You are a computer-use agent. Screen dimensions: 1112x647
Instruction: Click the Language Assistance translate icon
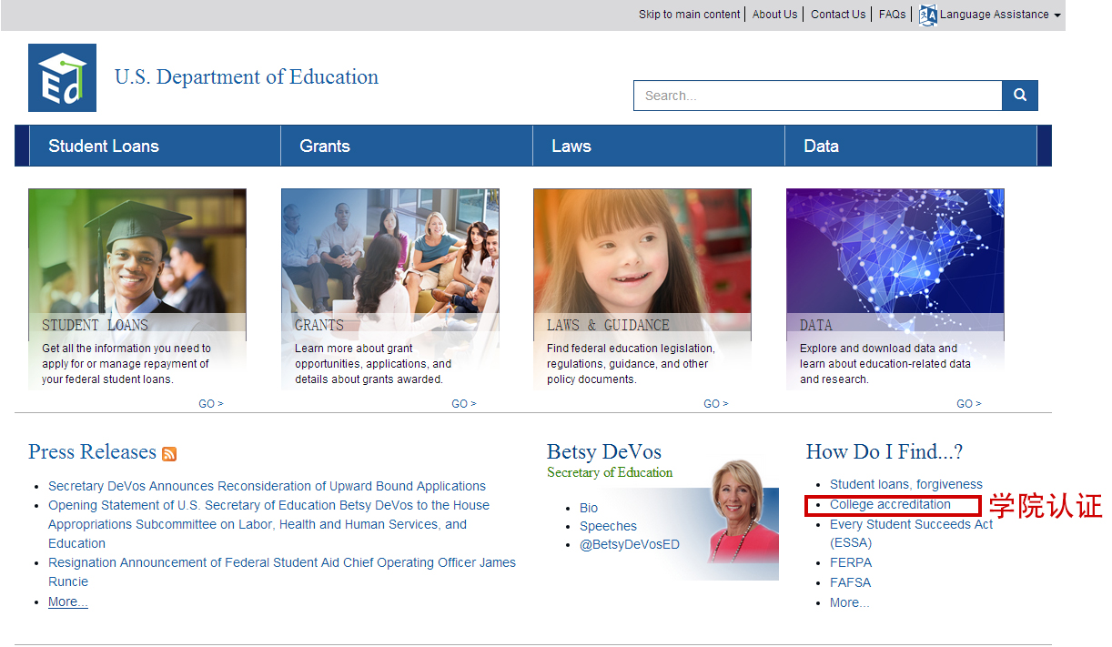click(x=927, y=15)
